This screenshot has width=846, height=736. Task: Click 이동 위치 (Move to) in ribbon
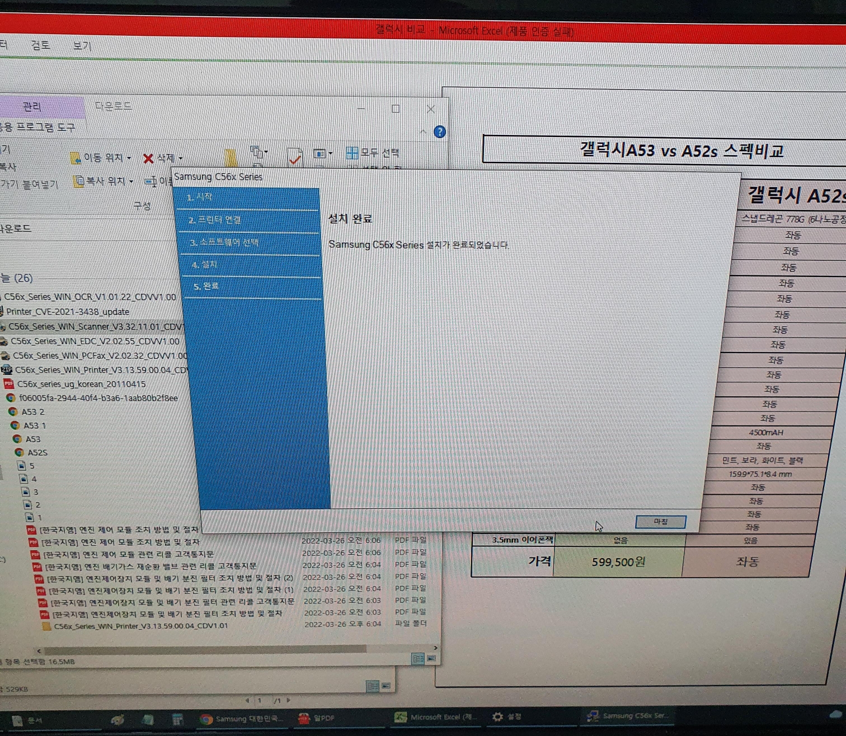tap(100, 158)
